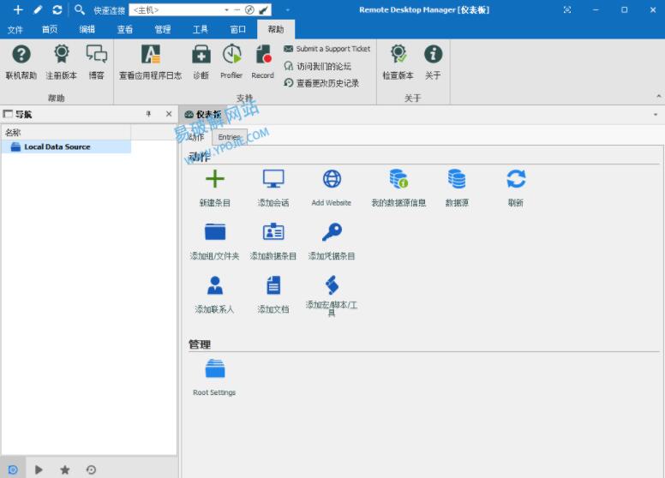This screenshot has height=478, width=665.
Task: Open Root Settings icon
Action: point(214,368)
